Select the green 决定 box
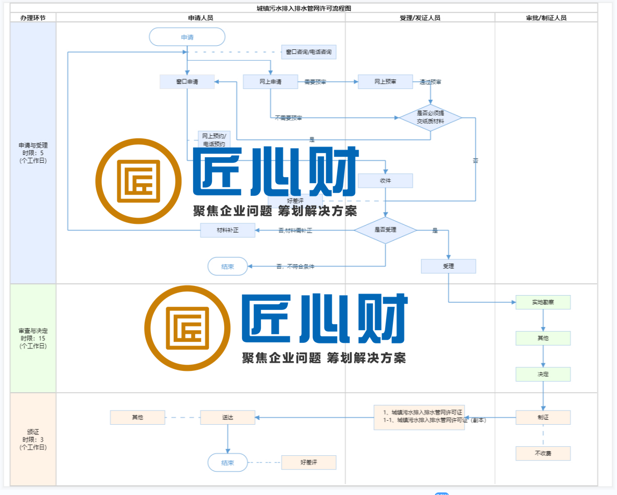The image size is (617, 495). [543, 374]
